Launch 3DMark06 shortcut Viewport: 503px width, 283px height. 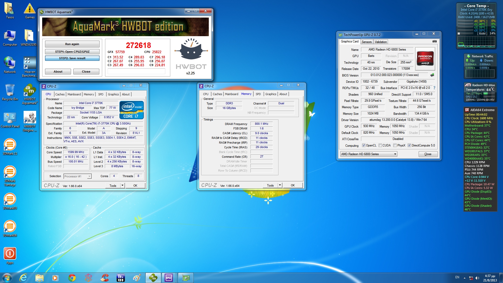[x=10, y=229]
